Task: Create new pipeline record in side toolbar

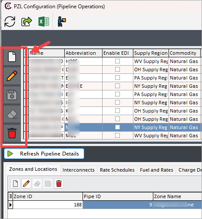Action: tap(12, 56)
